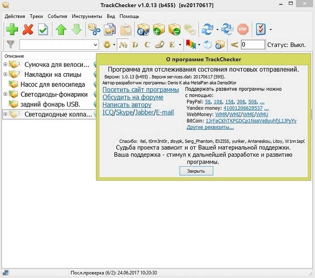This screenshot has width=315, height=278.
Task: Expand the Светодиодные колпа... row
Action: (5, 114)
